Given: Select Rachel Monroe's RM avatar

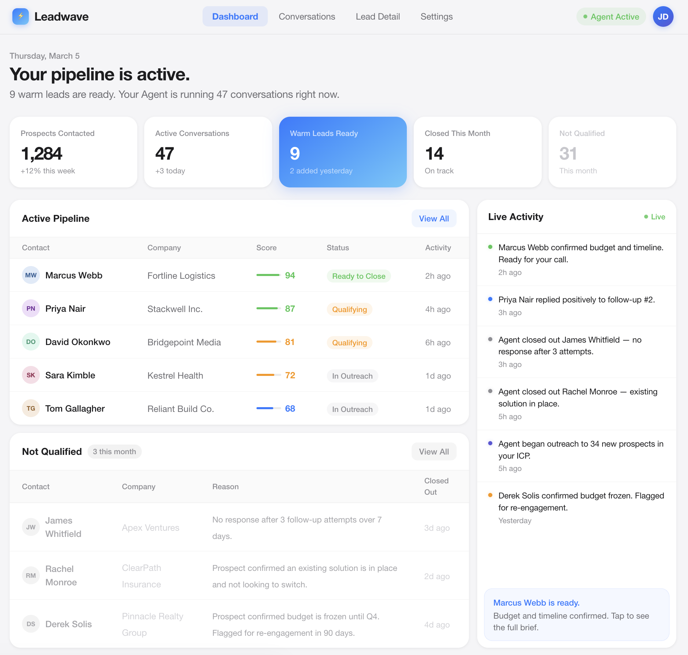Looking at the screenshot, I should click(x=31, y=575).
